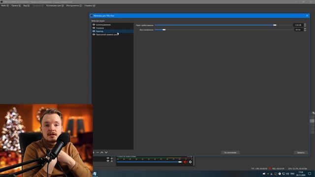
Task: Remove selected filter with minus icon
Action: pos(97,152)
